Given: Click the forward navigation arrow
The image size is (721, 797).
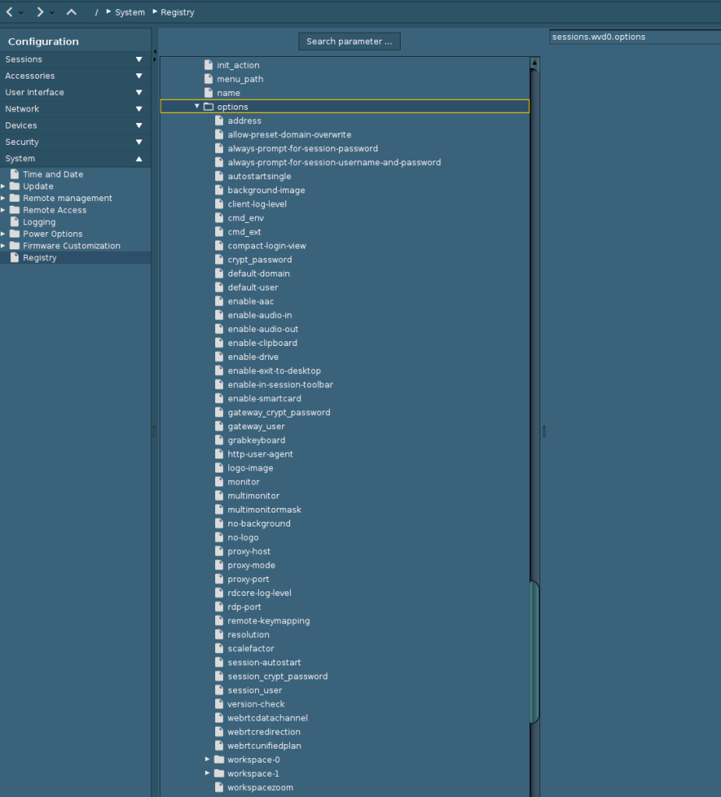Looking at the screenshot, I should pyautogui.click(x=40, y=12).
